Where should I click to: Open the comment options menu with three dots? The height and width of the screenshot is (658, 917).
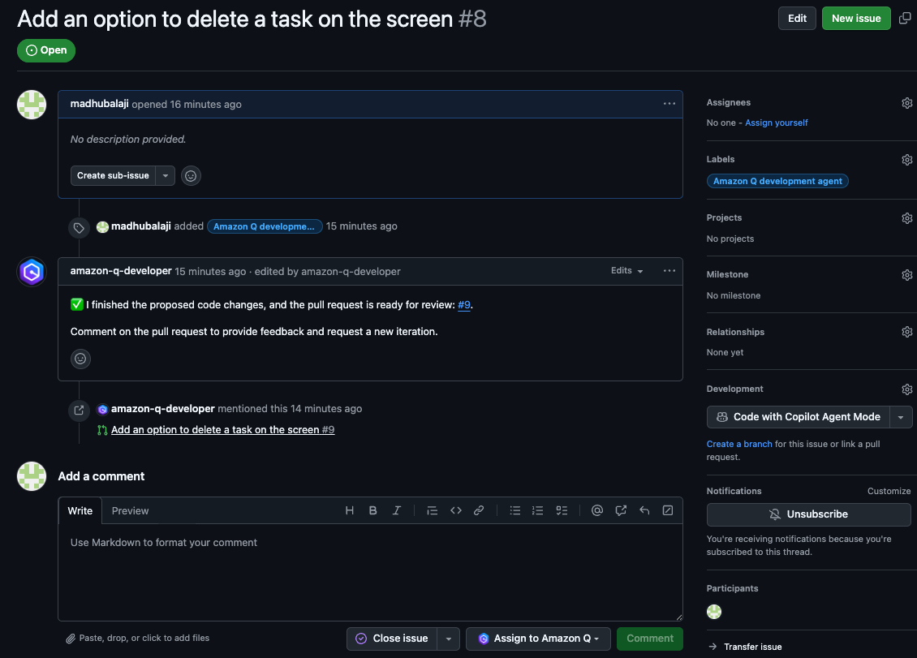[669, 104]
